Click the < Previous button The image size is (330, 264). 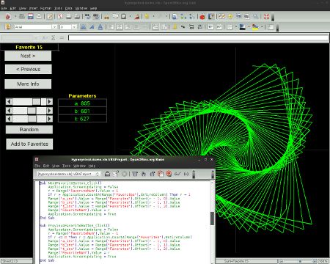(29, 69)
